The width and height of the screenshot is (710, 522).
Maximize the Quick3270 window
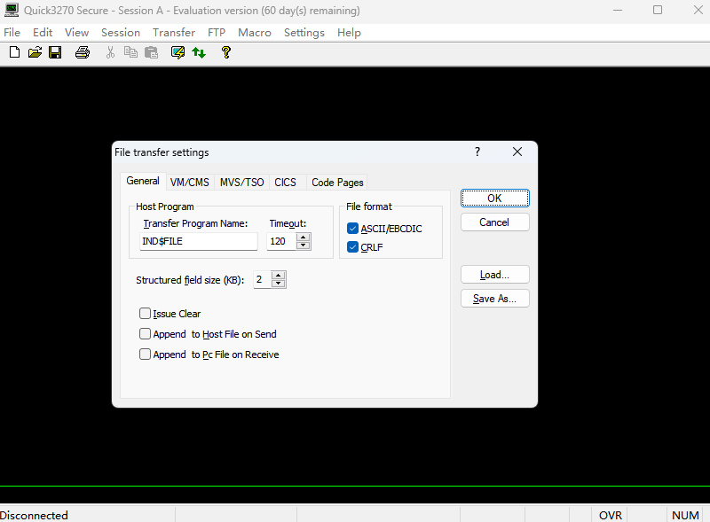658,10
